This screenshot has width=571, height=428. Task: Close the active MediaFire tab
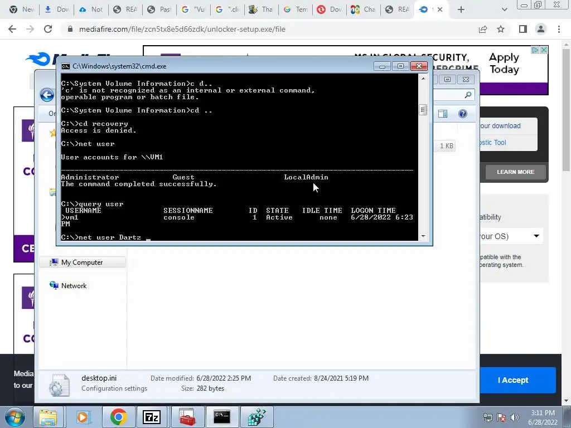coord(440,9)
